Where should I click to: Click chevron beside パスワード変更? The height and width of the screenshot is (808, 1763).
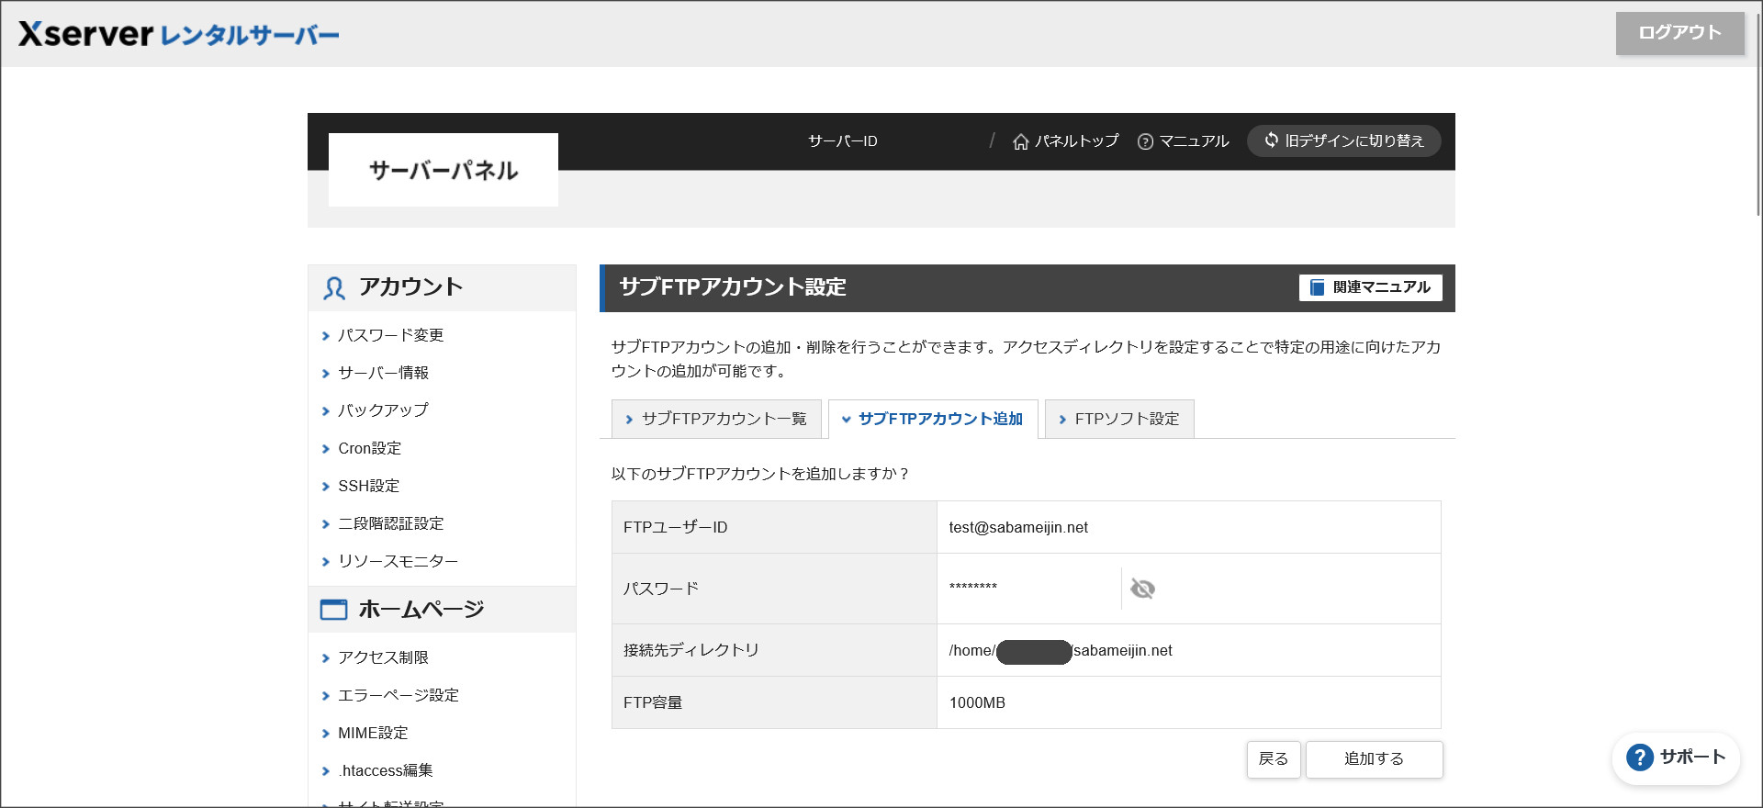pos(325,336)
